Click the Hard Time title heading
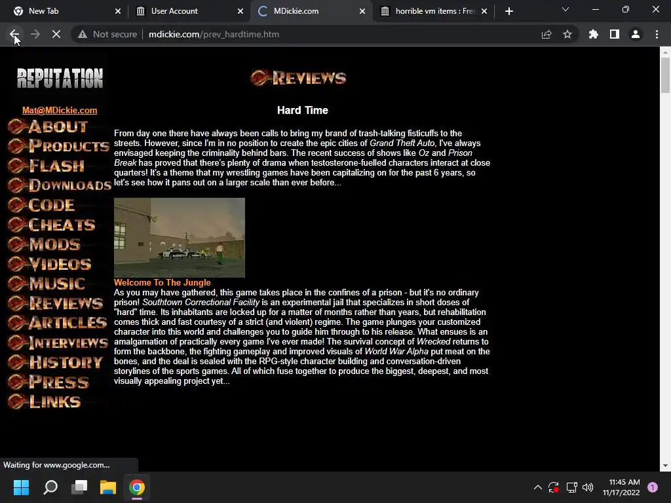The width and height of the screenshot is (671, 503). [303, 110]
